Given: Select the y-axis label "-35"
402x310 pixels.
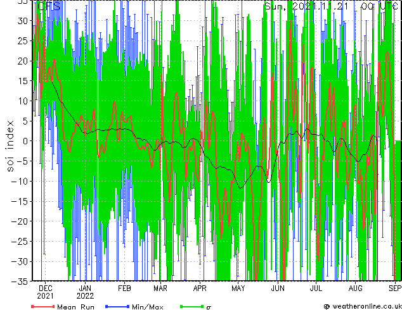Looking at the screenshot, I should coord(20,282).
